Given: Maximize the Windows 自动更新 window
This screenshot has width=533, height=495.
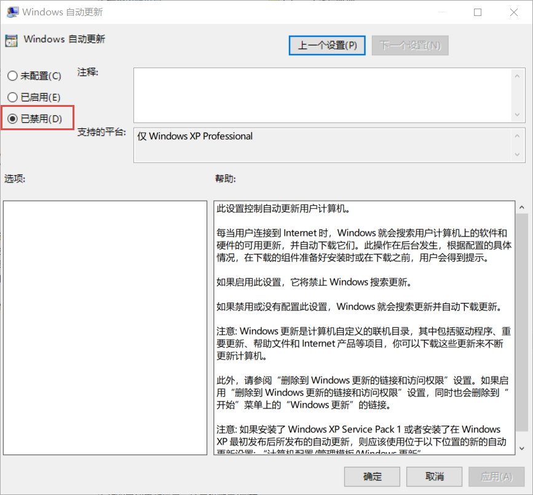Looking at the screenshot, I should [x=478, y=12].
